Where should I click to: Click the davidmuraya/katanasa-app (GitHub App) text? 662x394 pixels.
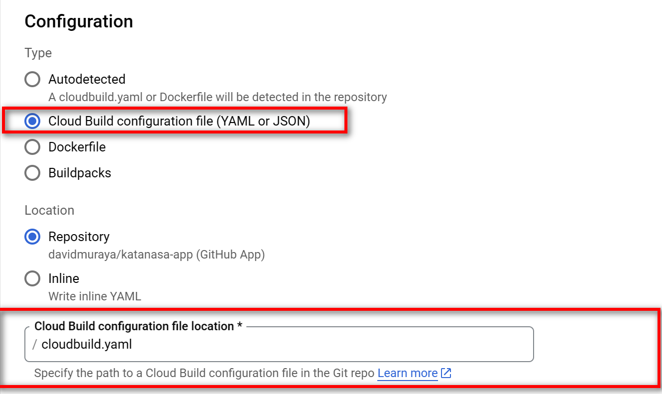(157, 255)
